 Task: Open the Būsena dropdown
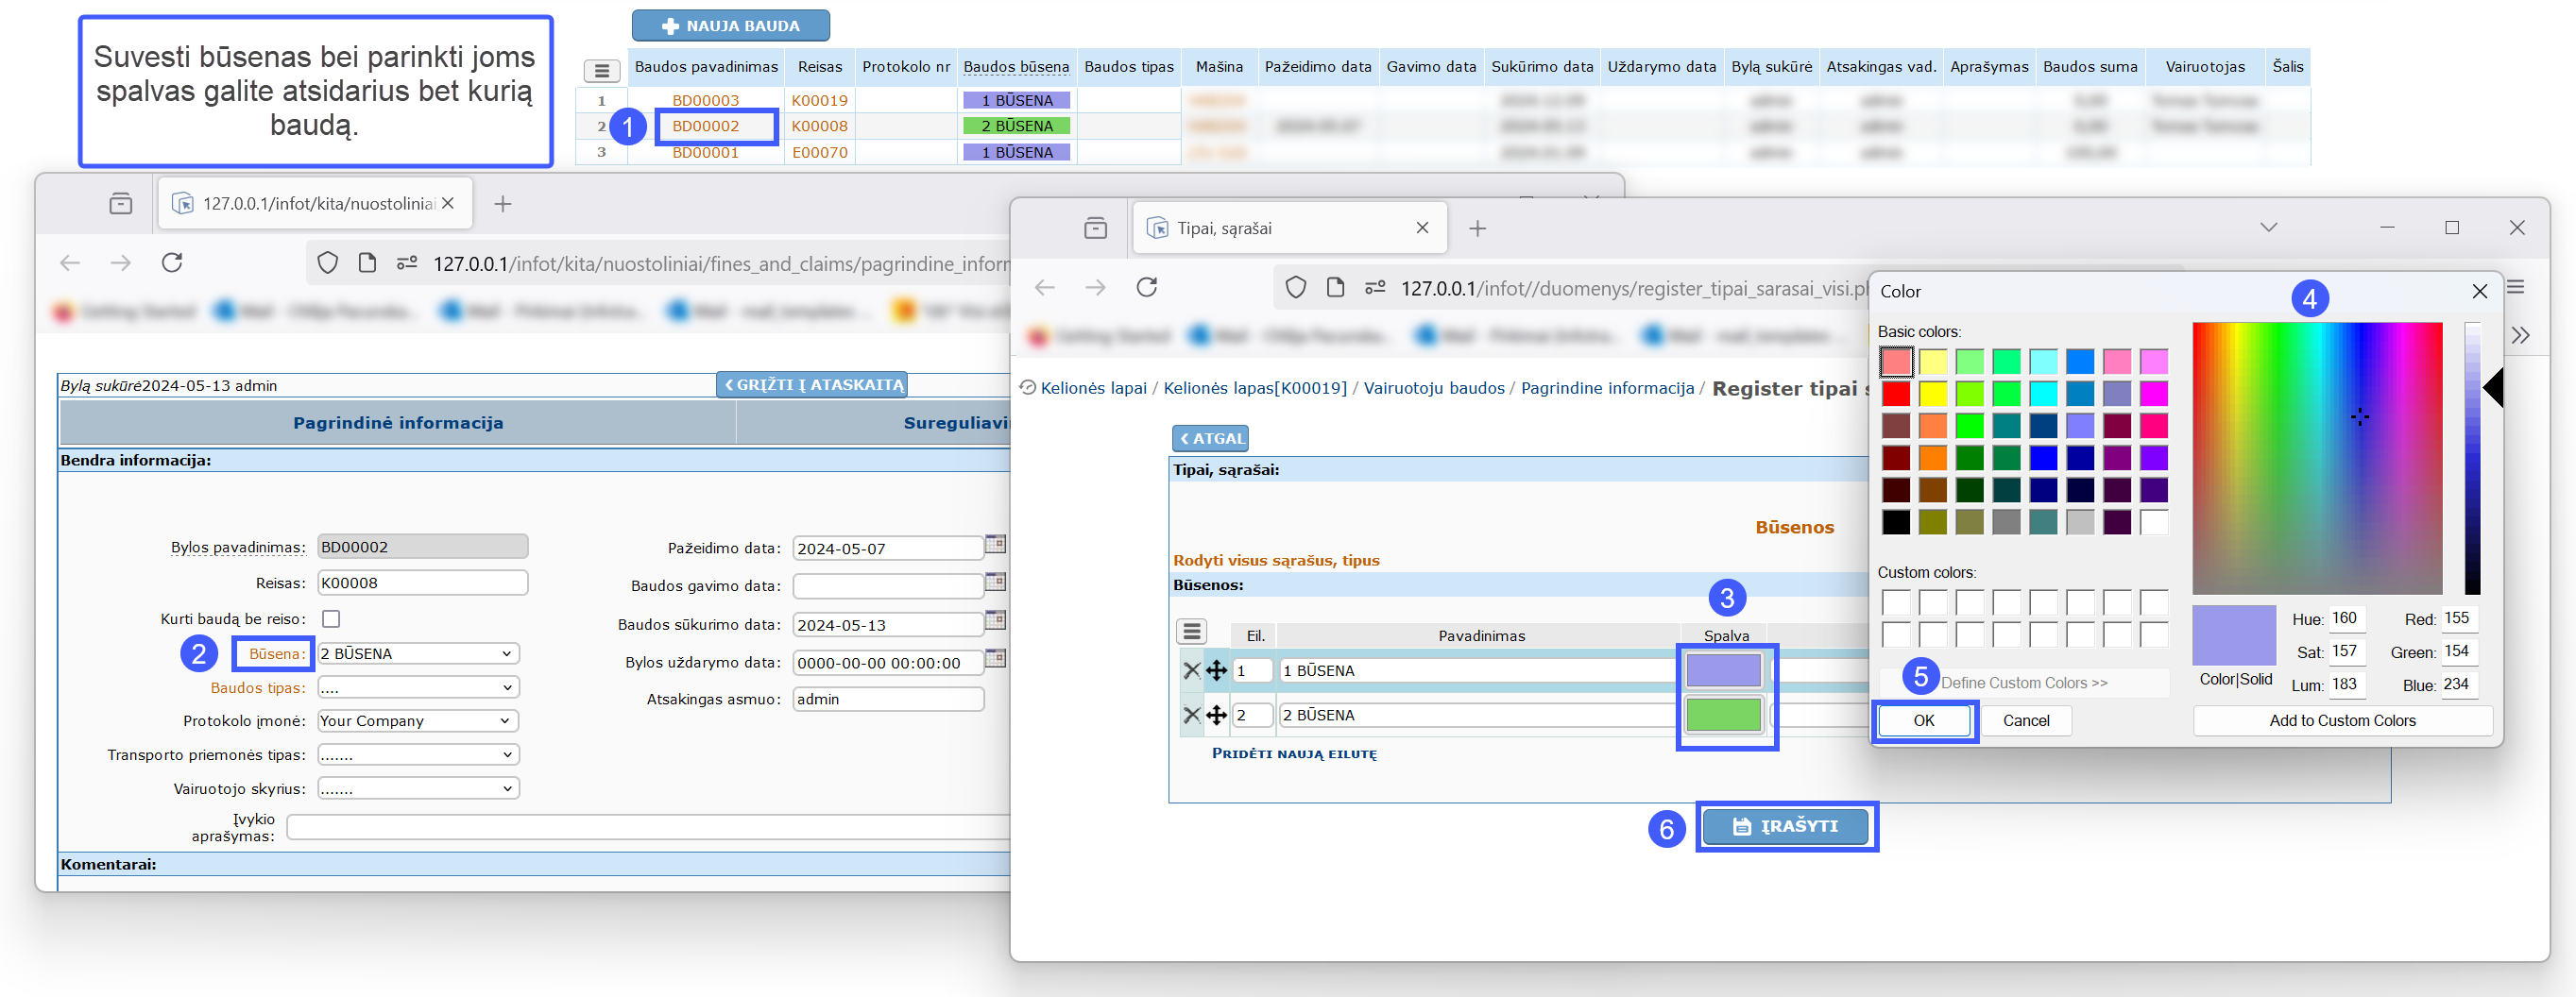(418, 653)
